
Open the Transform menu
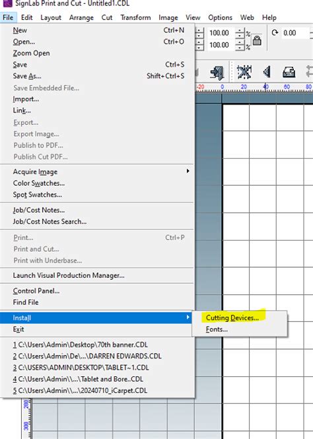pyautogui.click(x=135, y=17)
